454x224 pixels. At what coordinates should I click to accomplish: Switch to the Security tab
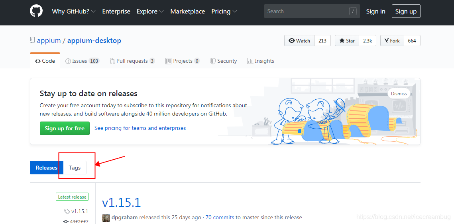[223, 61]
